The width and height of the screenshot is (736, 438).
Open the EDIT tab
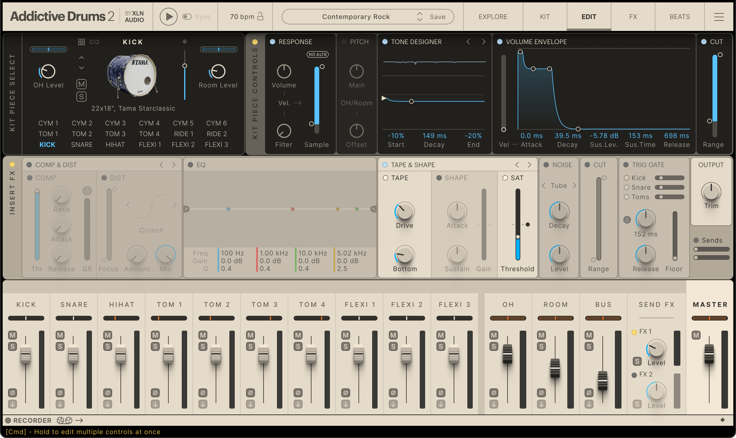(589, 17)
